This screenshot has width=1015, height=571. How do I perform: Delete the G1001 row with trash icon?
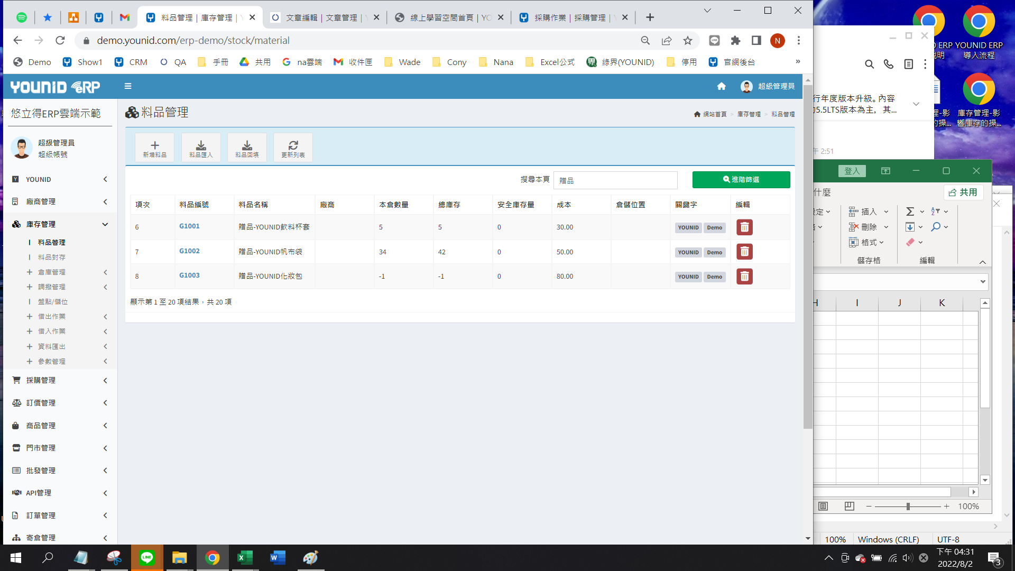(x=744, y=227)
